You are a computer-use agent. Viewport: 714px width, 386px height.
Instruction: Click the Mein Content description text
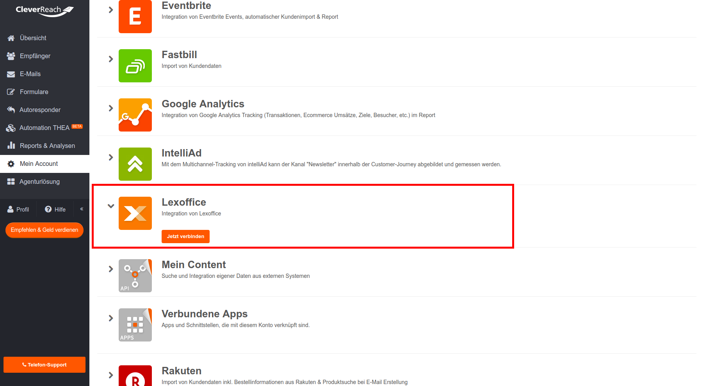point(236,276)
